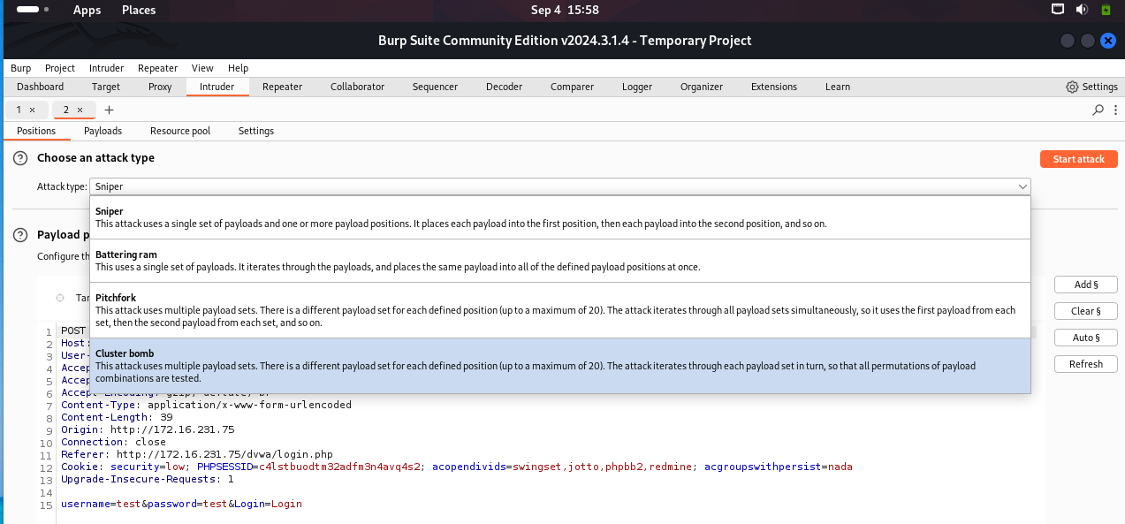Open the Places menu in top bar
Viewport: 1125px width, 524px height.
[139, 10]
